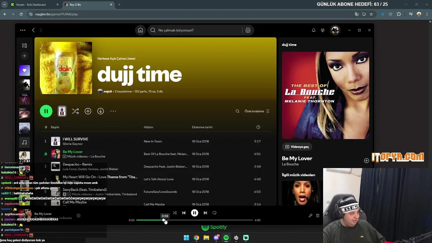Switch to the Roy G Biv tab
The width and height of the screenshot is (432, 243).
88,5
